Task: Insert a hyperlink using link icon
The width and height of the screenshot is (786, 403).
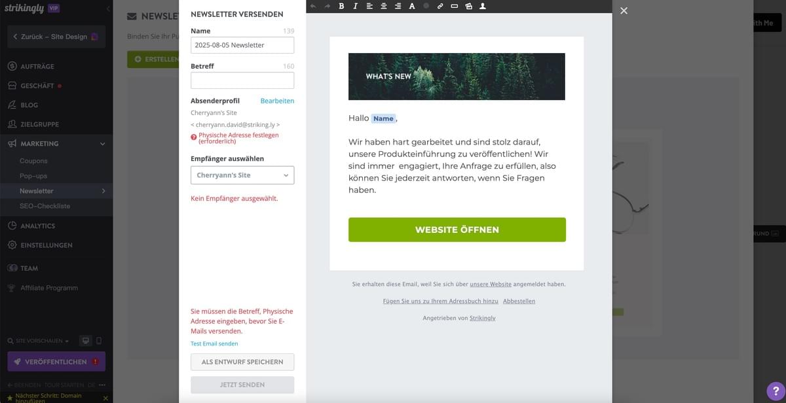Action: (440, 6)
